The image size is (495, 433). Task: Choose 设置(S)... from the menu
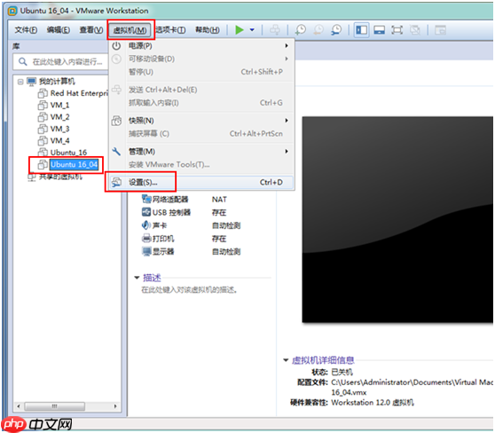click(x=201, y=182)
